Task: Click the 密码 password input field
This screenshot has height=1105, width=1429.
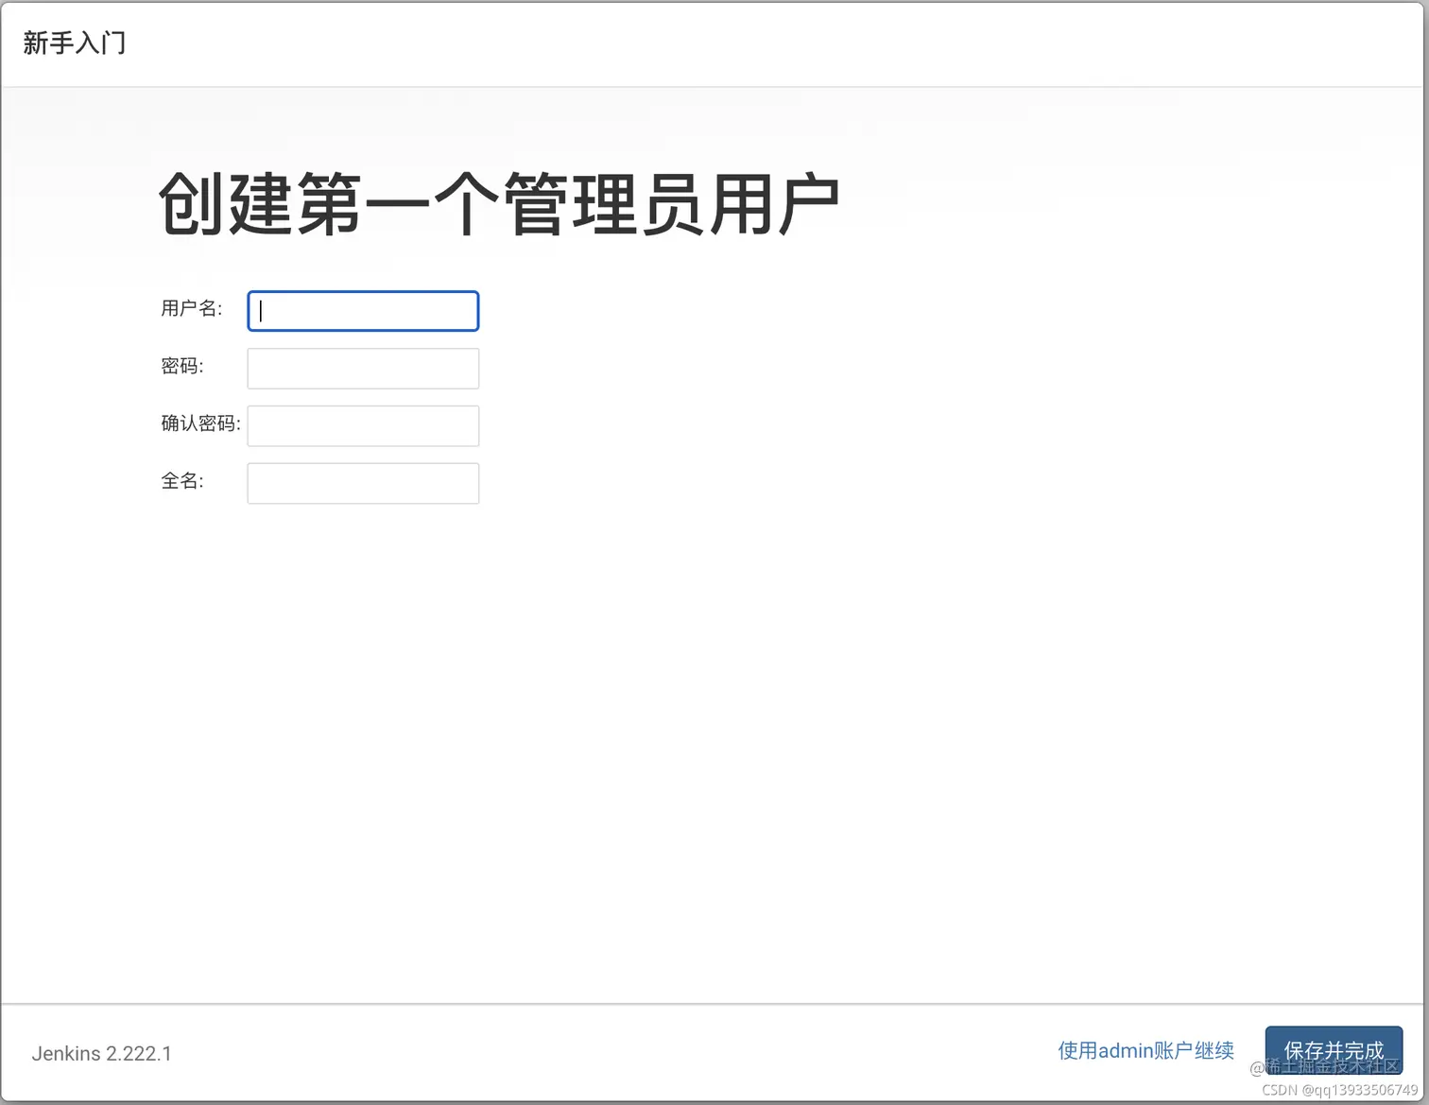Action: point(363,368)
